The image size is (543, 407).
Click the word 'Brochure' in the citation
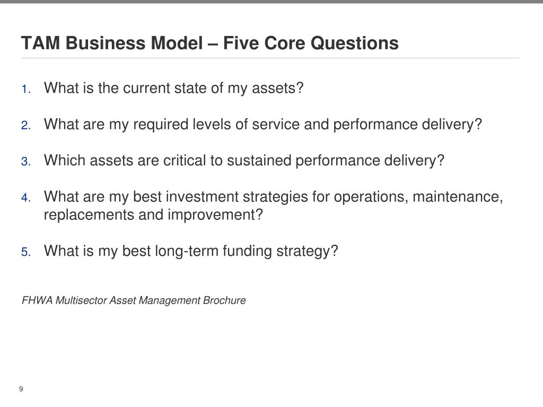pyautogui.click(x=224, y=300)
